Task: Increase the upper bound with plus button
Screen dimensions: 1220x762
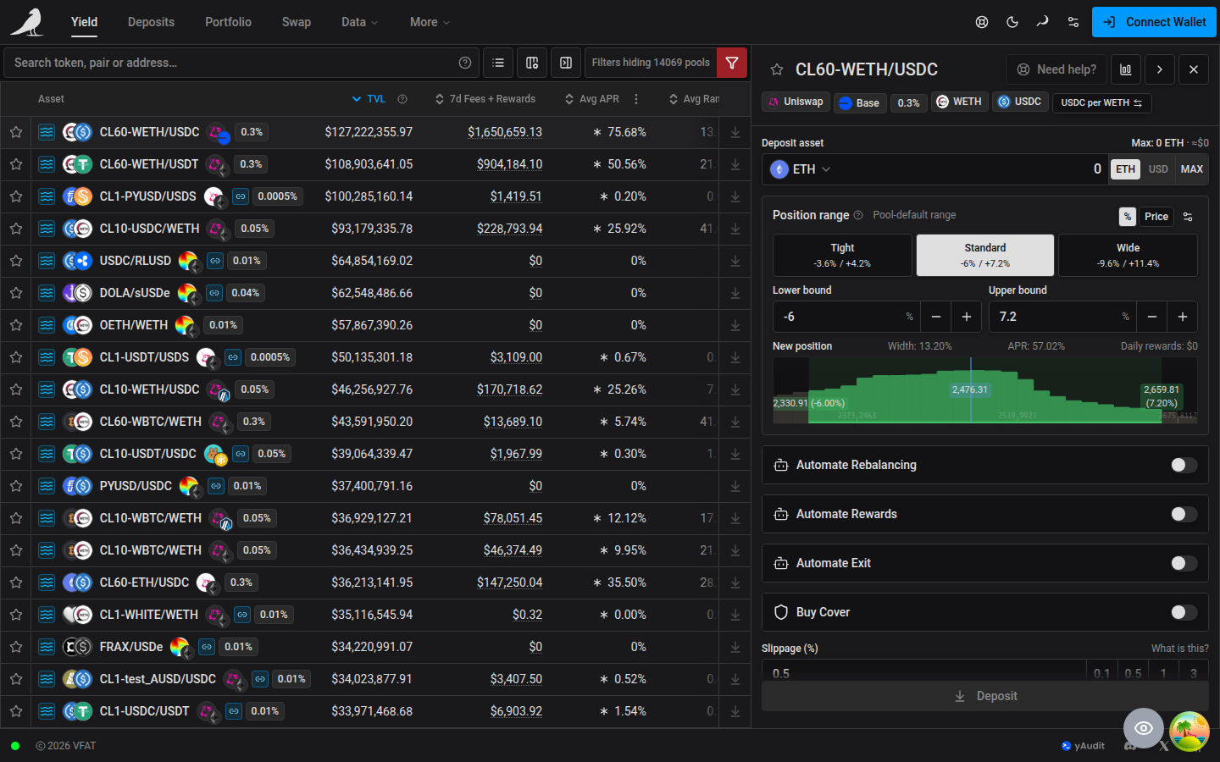Action: click(1183, 317)
